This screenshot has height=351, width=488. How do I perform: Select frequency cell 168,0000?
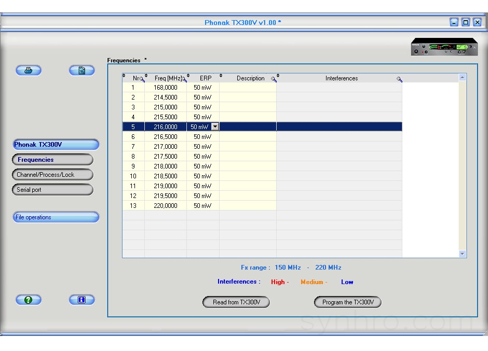[166, 88]
